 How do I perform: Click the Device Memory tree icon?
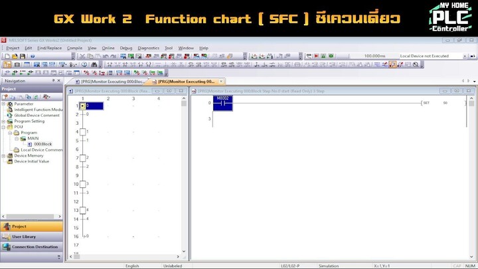click(10, 155)
